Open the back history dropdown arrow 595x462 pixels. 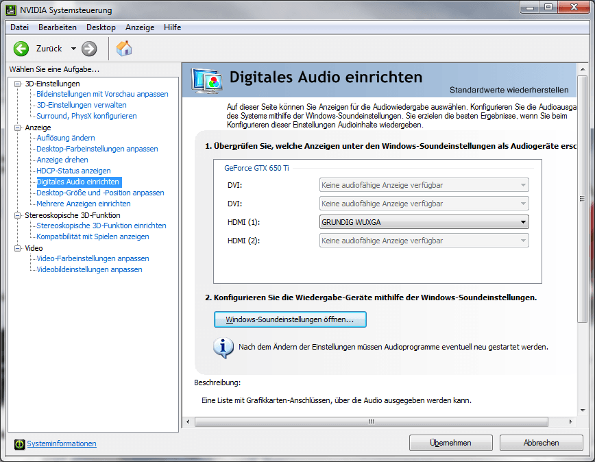point(73,49)
